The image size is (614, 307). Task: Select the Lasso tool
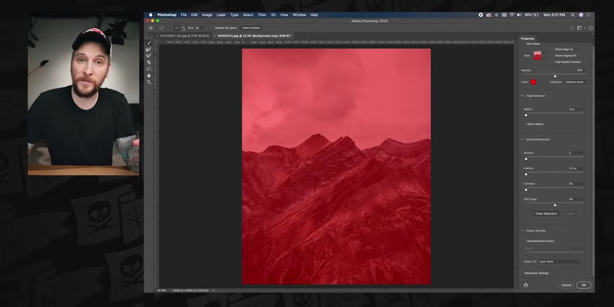coord(149,69)
